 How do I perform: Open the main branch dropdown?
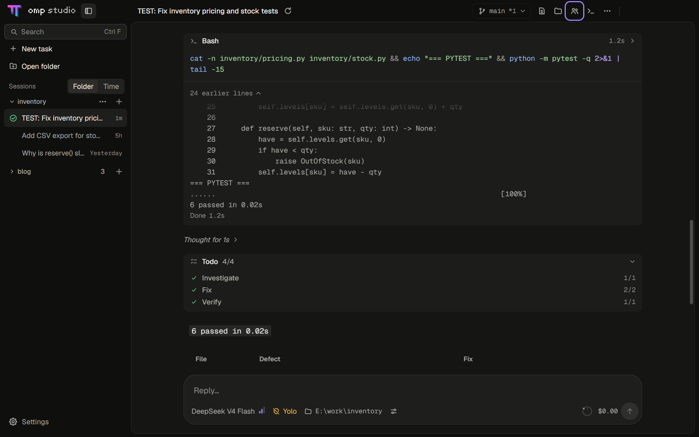coord(502,11)
